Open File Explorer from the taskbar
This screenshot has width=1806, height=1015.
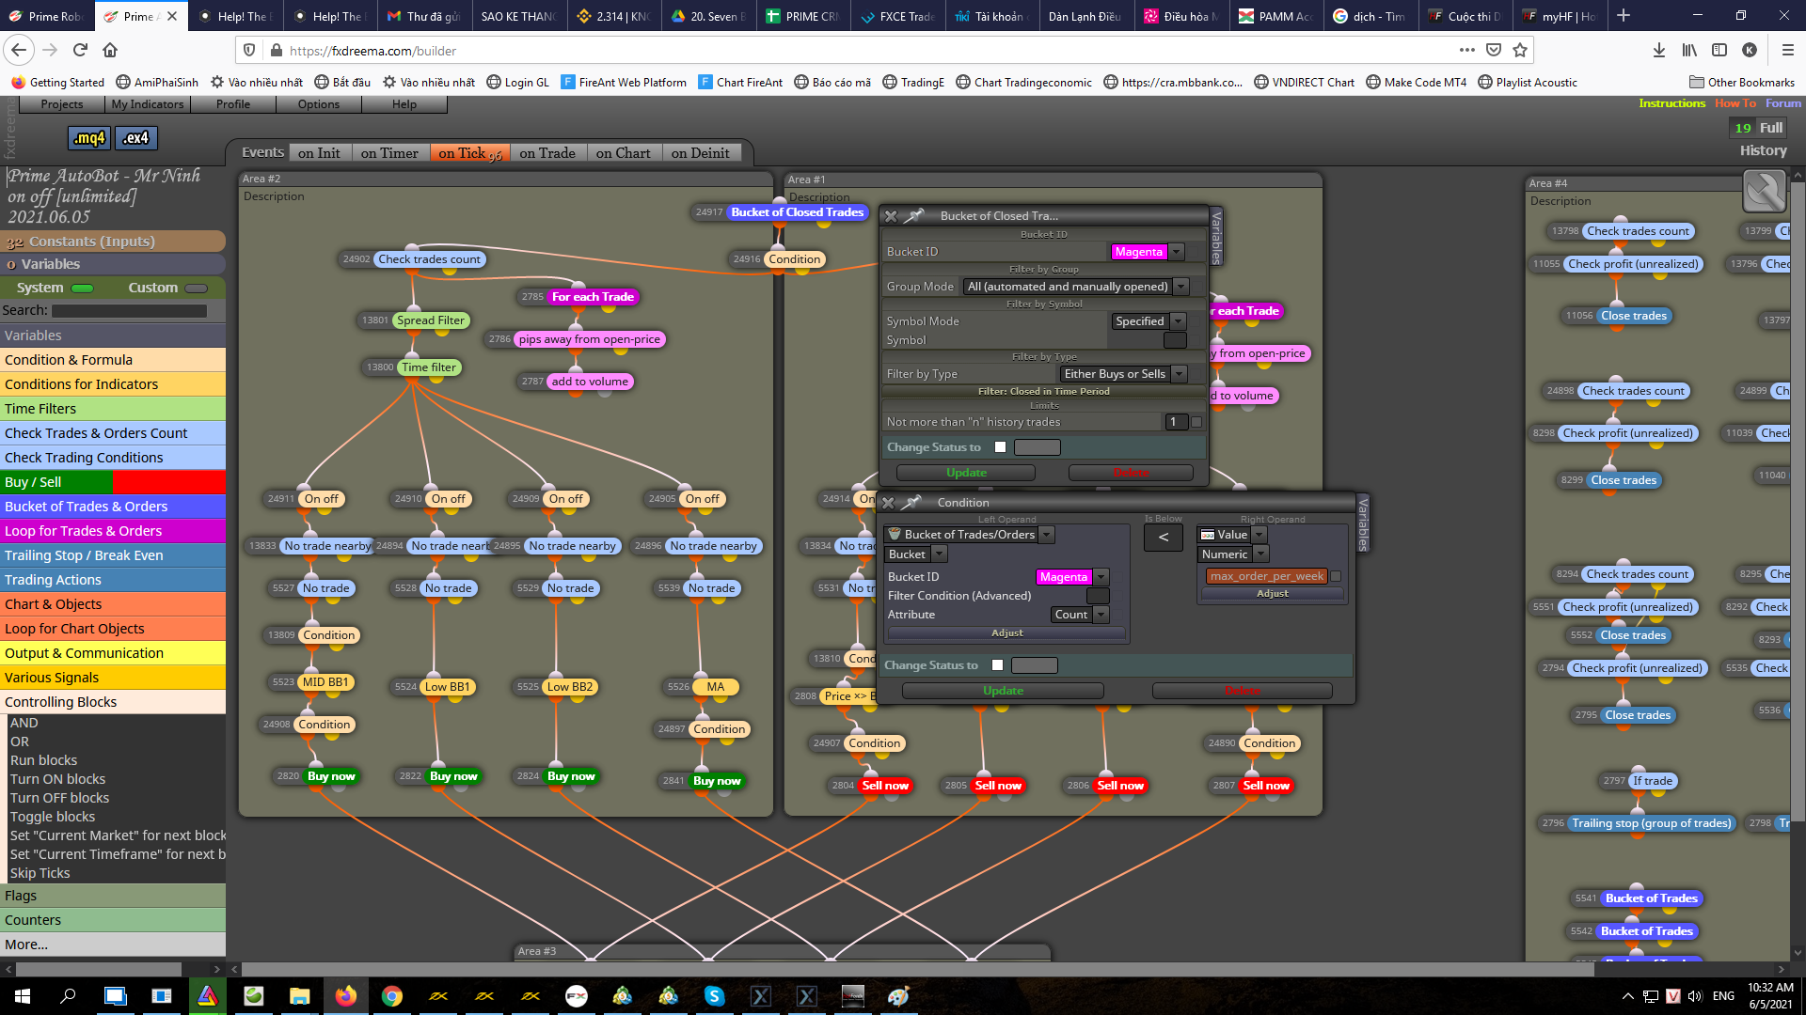click(x=299, y=996)
